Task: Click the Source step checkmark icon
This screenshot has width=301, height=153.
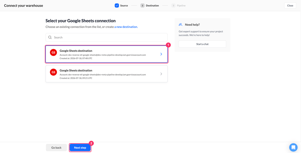Action: pos(117,6)
